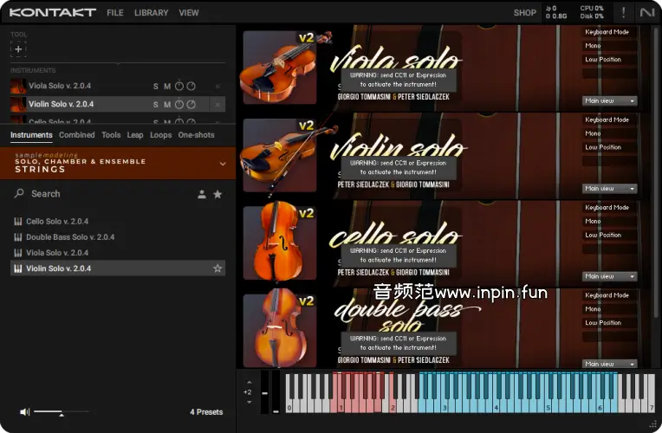Open Main view dropdown in Viola Solo panel

pos(610,100)
